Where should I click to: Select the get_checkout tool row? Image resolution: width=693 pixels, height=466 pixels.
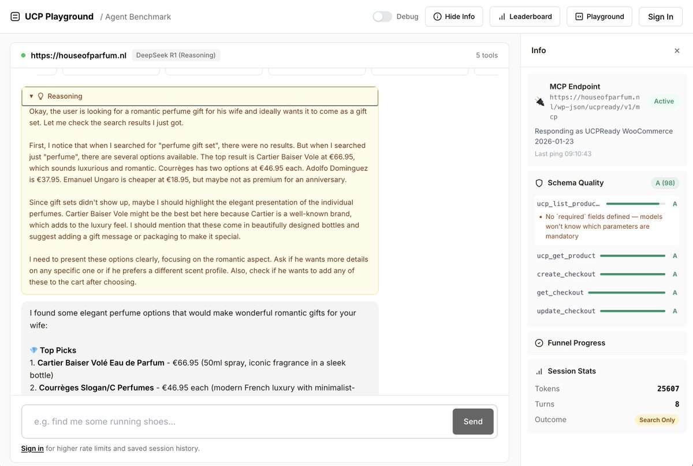[607, 293]
